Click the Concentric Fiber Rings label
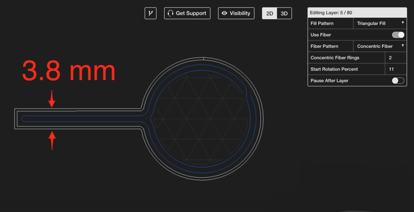 [335, 58]
